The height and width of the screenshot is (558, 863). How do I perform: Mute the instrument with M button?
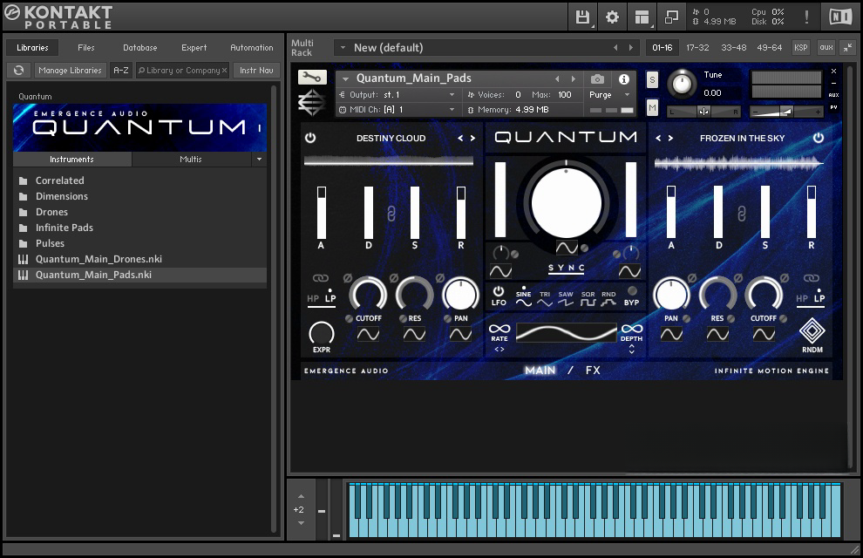[652, 108]
